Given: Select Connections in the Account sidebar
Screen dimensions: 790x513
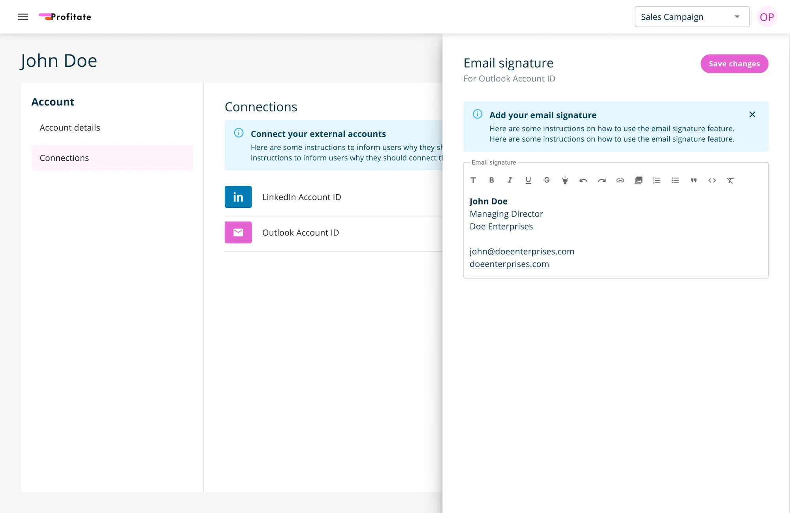Looking at the screenshot, I should coord(112,158).
